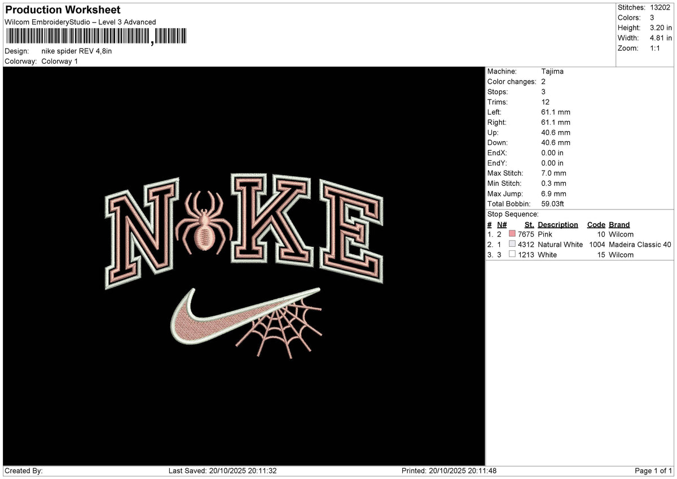677x479 pixels.
Task: Select the Max Stitch value 7.0 mm
Action: point(553,173)
